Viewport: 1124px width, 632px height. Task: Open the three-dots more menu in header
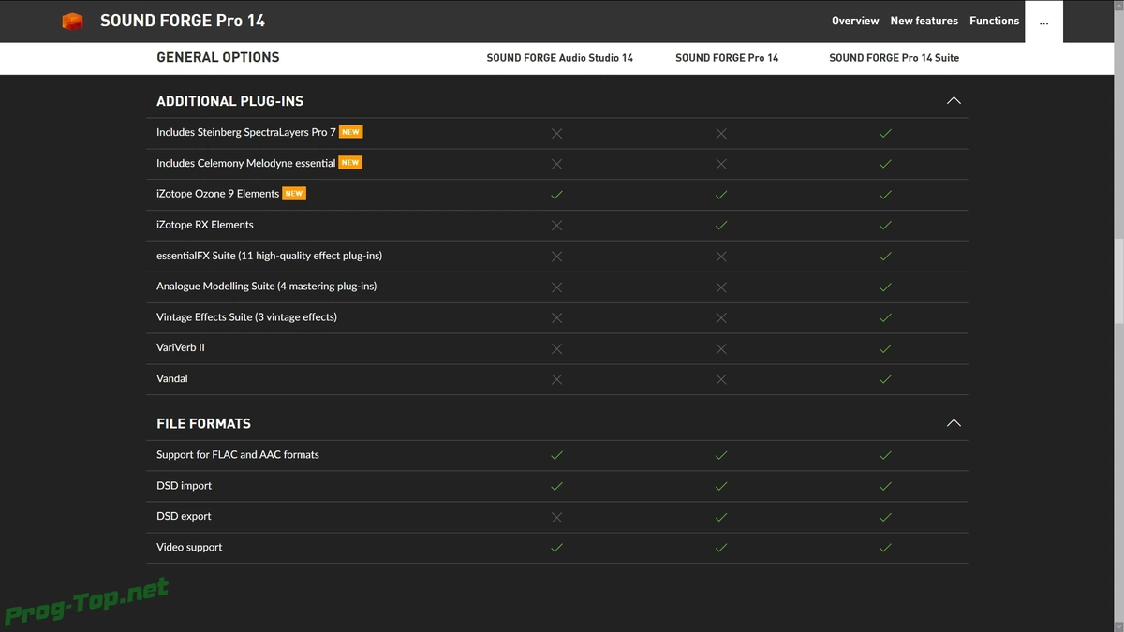[x=1043, y=22]
